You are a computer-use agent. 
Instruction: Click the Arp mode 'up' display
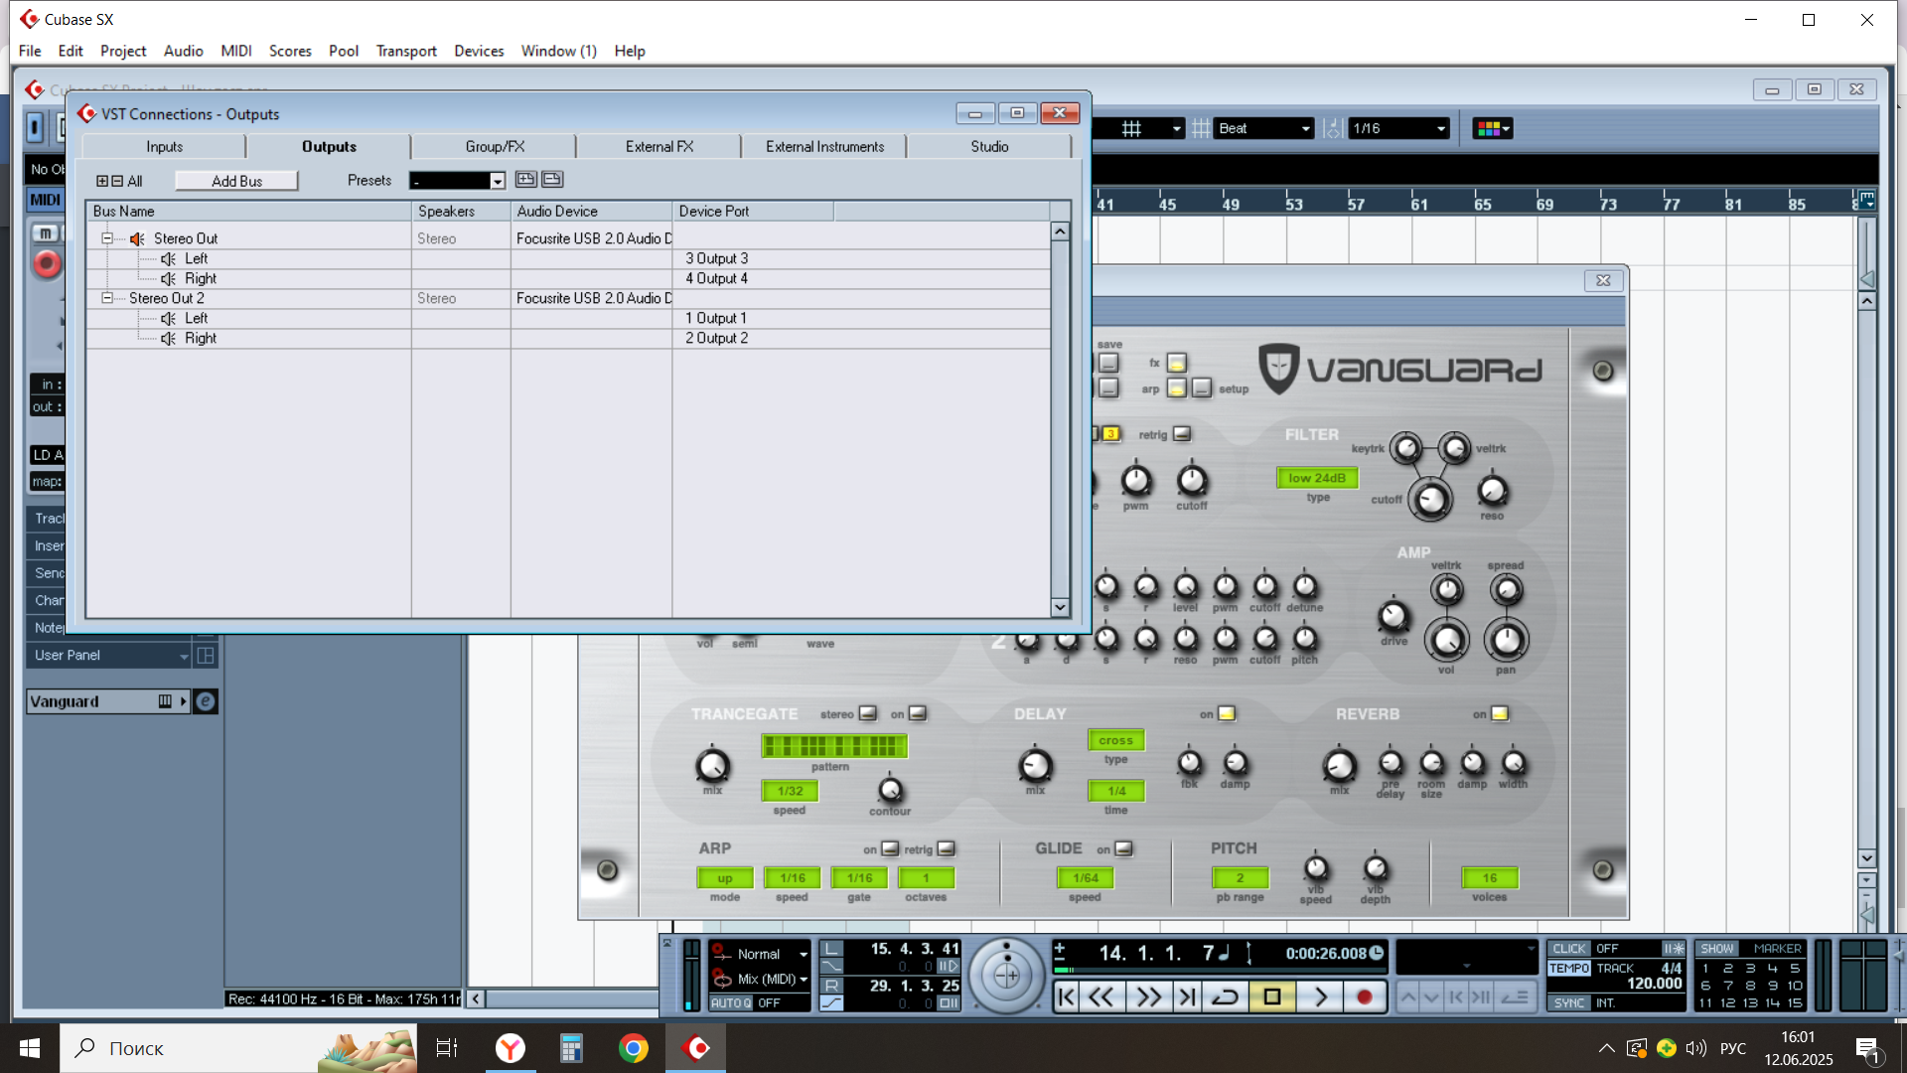pyautogui.click(x=725, y=878)
